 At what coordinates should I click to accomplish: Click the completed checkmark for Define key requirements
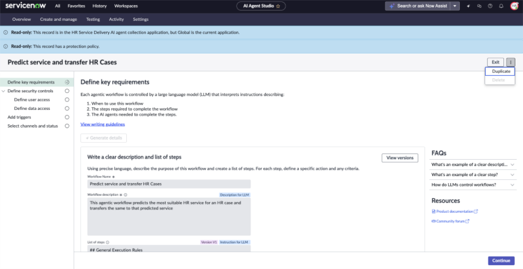tap(67, 82)
